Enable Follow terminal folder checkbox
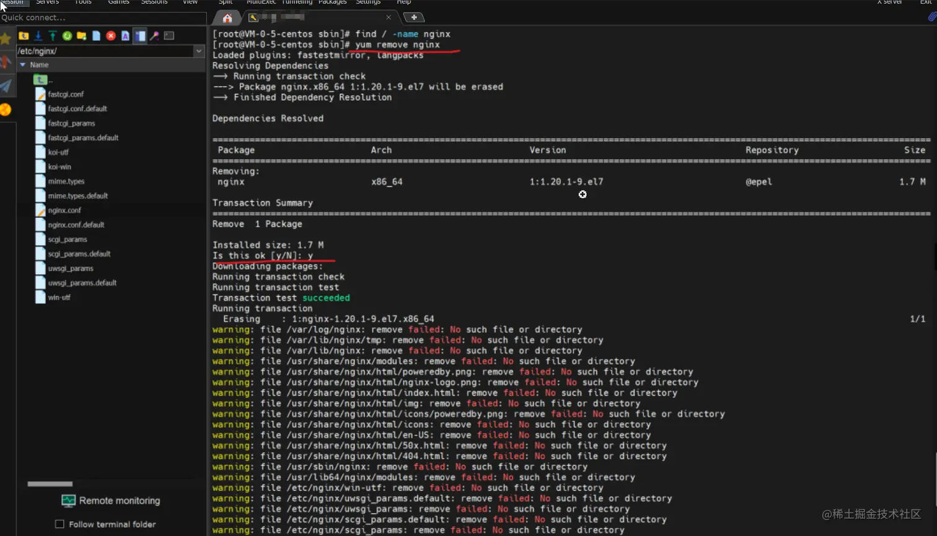Screen dimensions: 937x536 (59, 524)
